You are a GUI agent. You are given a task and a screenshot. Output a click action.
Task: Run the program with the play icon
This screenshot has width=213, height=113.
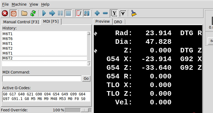[44, 13]
